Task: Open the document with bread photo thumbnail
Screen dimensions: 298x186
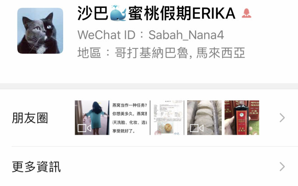Action: [167, 118]
